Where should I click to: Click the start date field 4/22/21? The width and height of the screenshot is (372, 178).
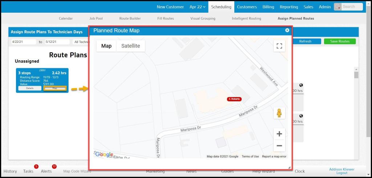pos(23,42)
